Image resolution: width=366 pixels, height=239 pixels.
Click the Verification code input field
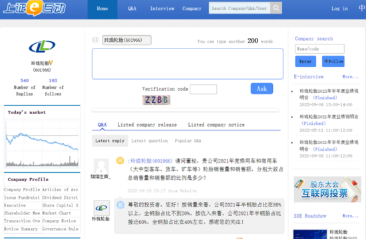click(x=204, y=89)
